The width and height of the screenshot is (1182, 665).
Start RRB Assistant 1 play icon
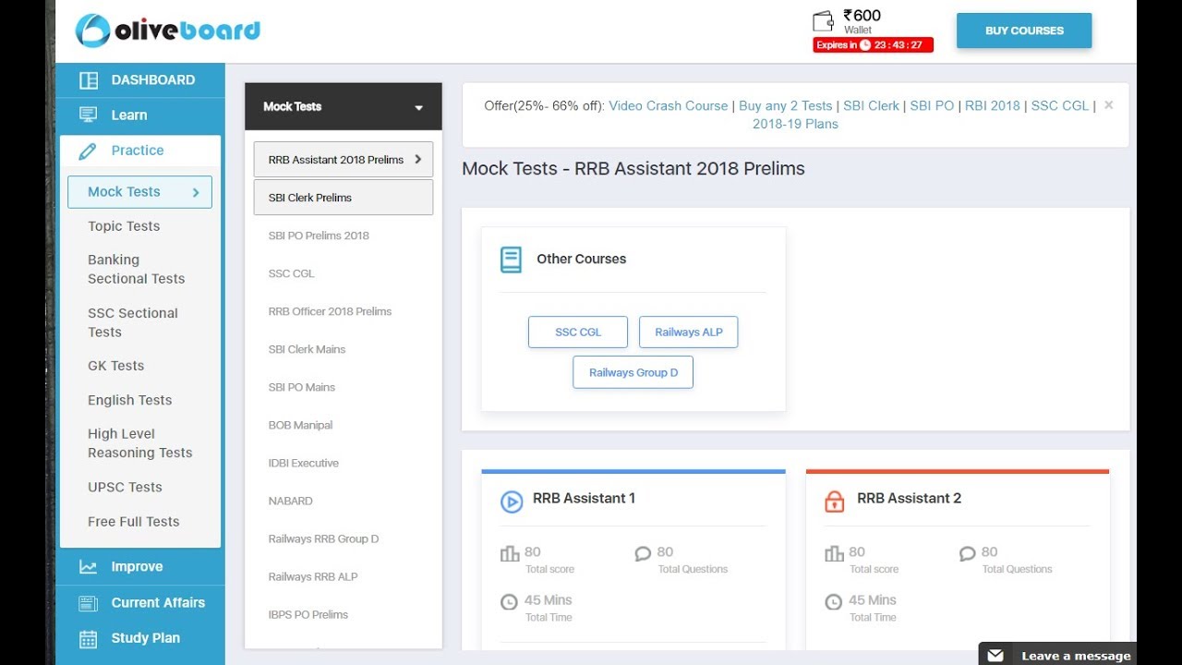click(511, 502)
